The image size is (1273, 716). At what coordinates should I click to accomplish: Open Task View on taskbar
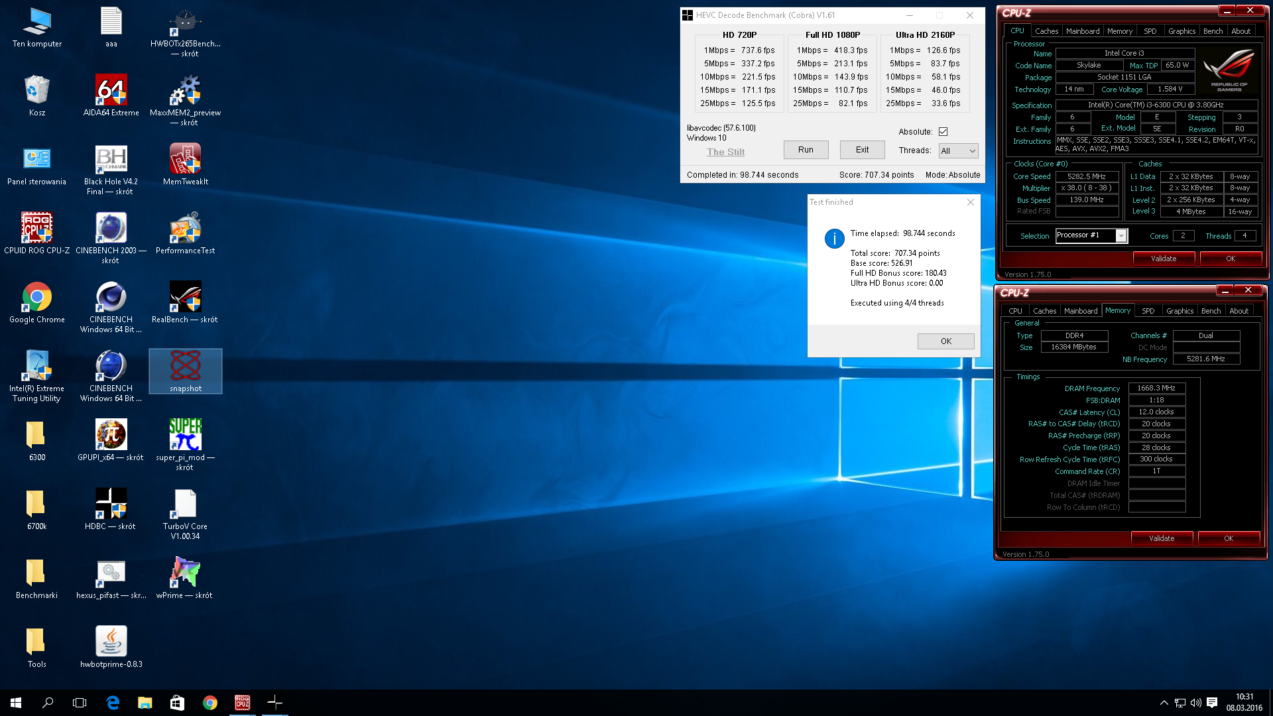pos(80,703)
